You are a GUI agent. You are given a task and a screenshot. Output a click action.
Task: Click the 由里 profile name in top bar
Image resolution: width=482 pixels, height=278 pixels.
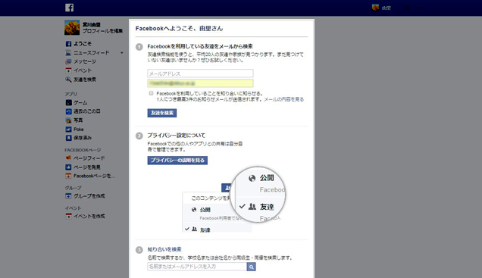tap(386, 8)
